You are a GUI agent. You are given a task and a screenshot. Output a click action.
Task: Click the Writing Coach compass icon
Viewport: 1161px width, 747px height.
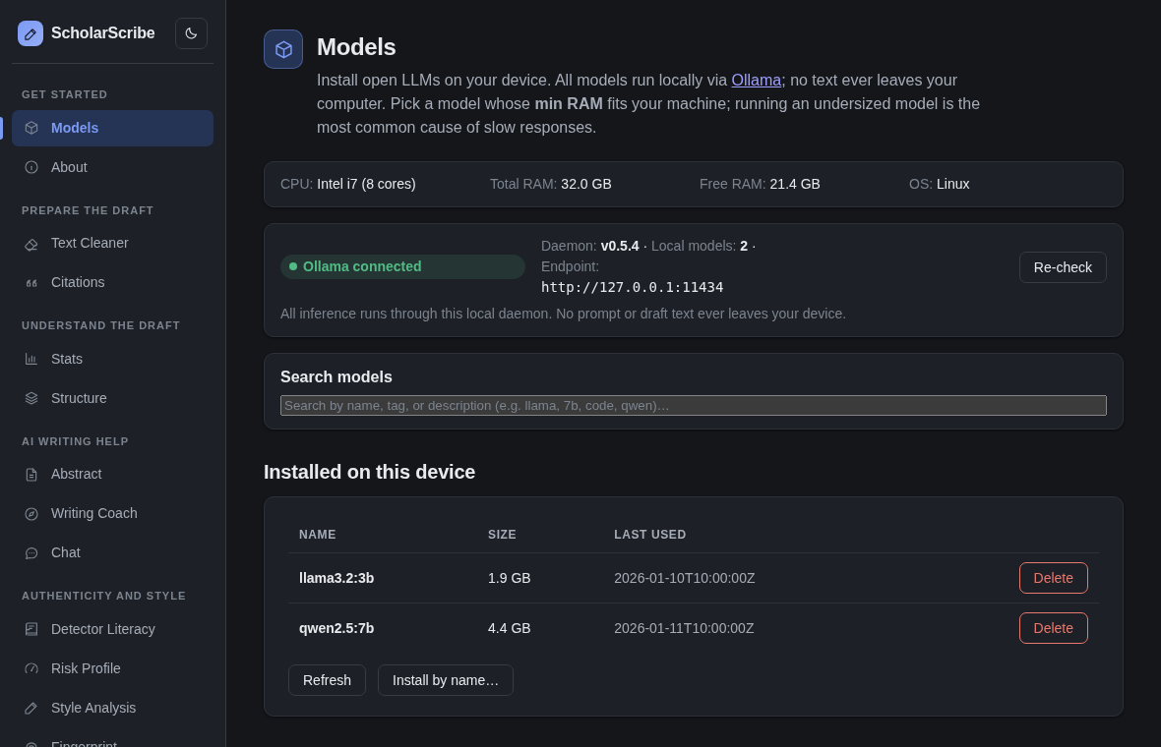point(31,513)
